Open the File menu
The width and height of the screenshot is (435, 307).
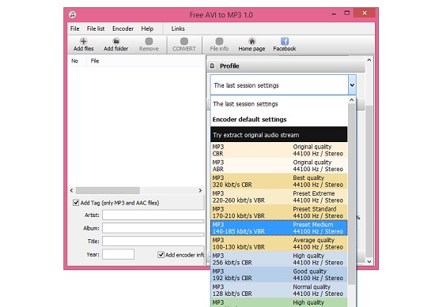click(x=74, y=28)
